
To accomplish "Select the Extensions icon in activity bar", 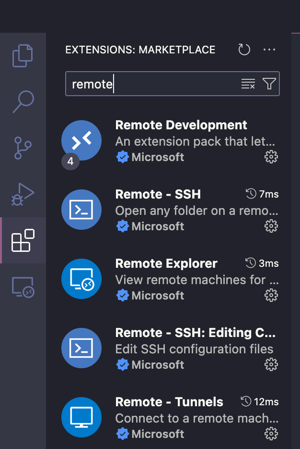I will [x=23, y=240].
